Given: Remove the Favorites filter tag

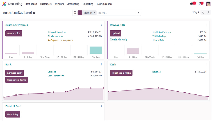Looking at the screenshot, I should 95,13.
